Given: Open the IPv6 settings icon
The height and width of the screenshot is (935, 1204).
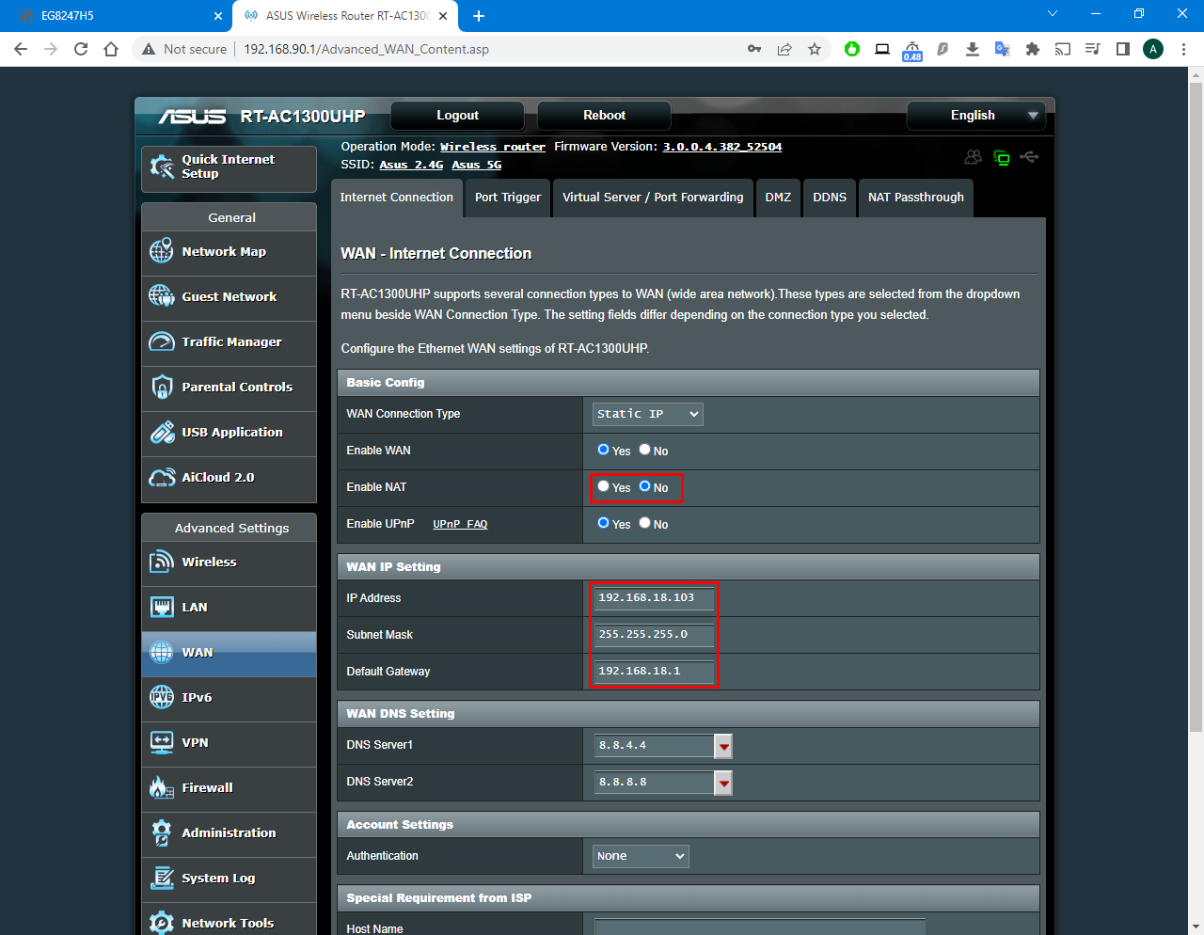Looking at the screenshot, I should coord(162,697).
